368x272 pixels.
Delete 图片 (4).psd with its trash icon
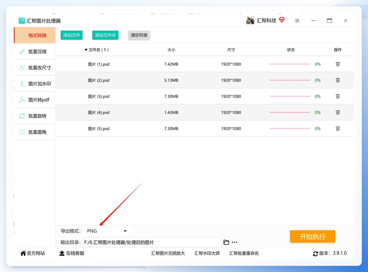tap(338, 112)
